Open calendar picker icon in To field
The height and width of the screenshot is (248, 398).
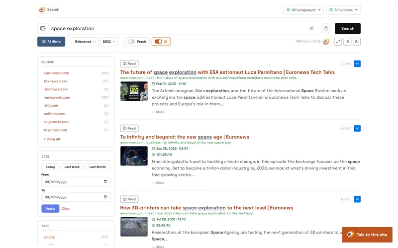coord(105,197)
